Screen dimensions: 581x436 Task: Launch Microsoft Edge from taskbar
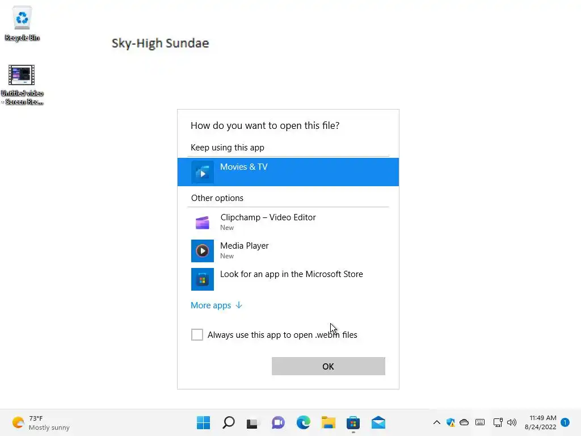[x=303, y=422]
